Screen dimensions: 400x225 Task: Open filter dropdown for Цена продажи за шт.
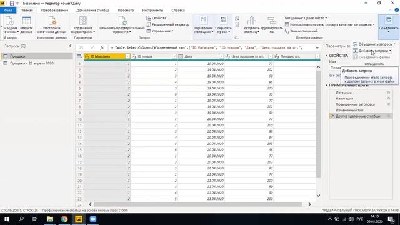(x=271, y=56)
